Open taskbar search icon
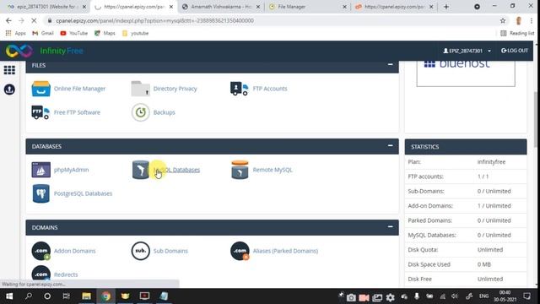The image size is (540, 304). [x=29, y=296]
